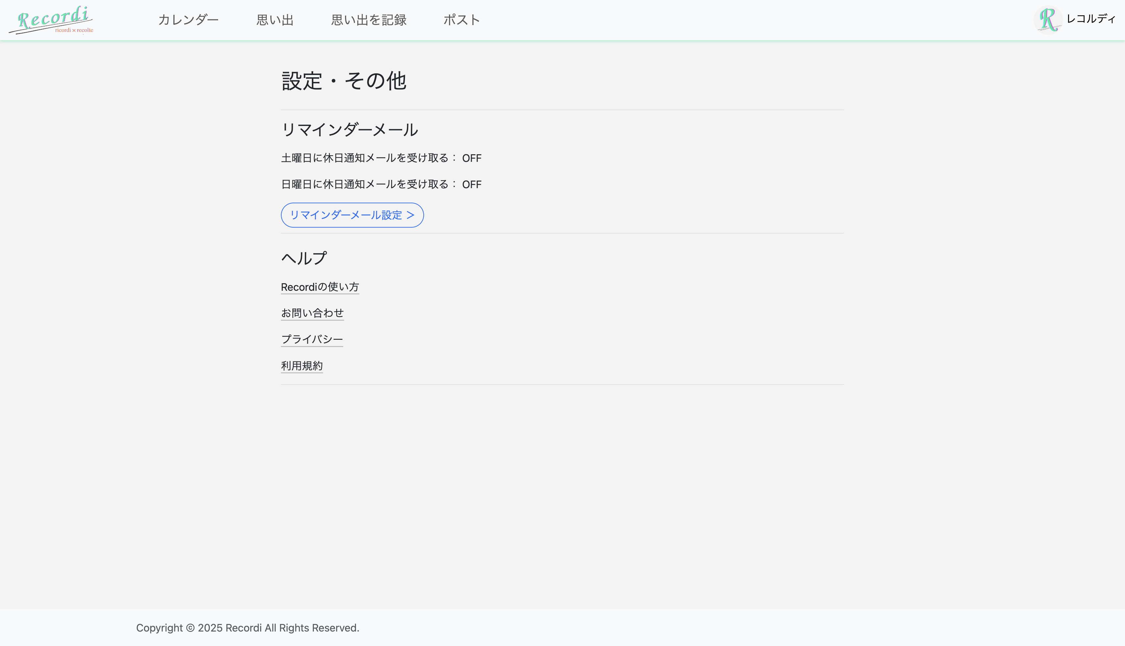This screenshot has height=646, width=1125.
Task: Click the 設定・その他 page heading
Action: (344, 81)
